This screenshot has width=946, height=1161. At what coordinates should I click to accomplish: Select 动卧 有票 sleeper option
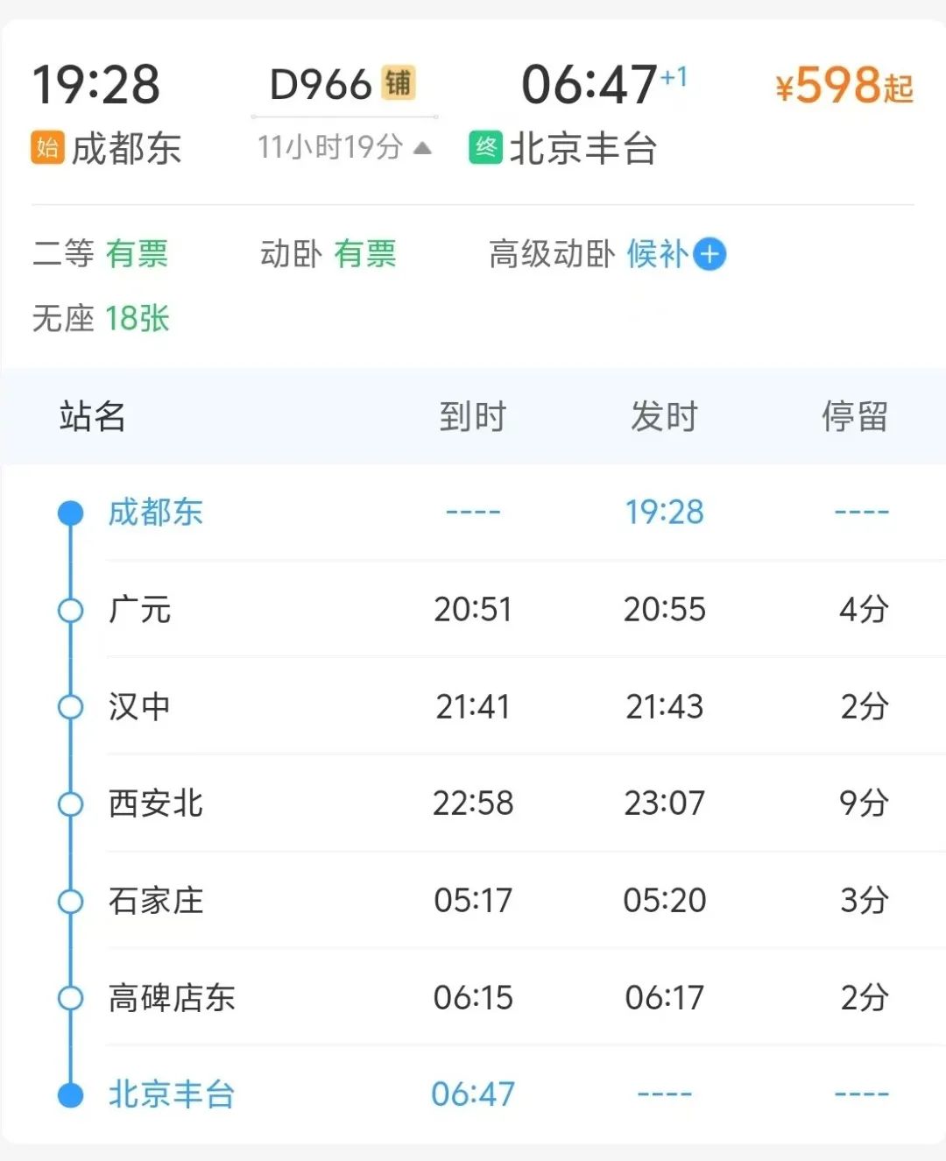(x=328, y=254)
